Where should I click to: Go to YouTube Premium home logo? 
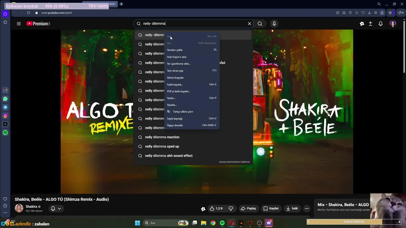pyautogui.click(x=38, y=24)
